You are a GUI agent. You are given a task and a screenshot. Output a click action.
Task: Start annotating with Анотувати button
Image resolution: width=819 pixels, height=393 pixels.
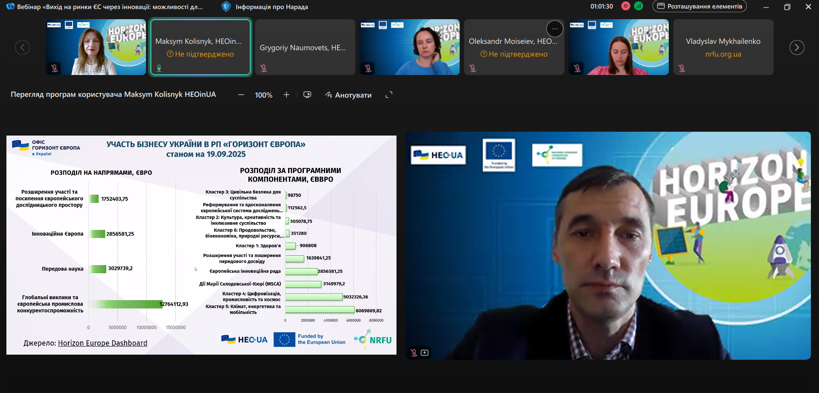(x=348, y=95)
